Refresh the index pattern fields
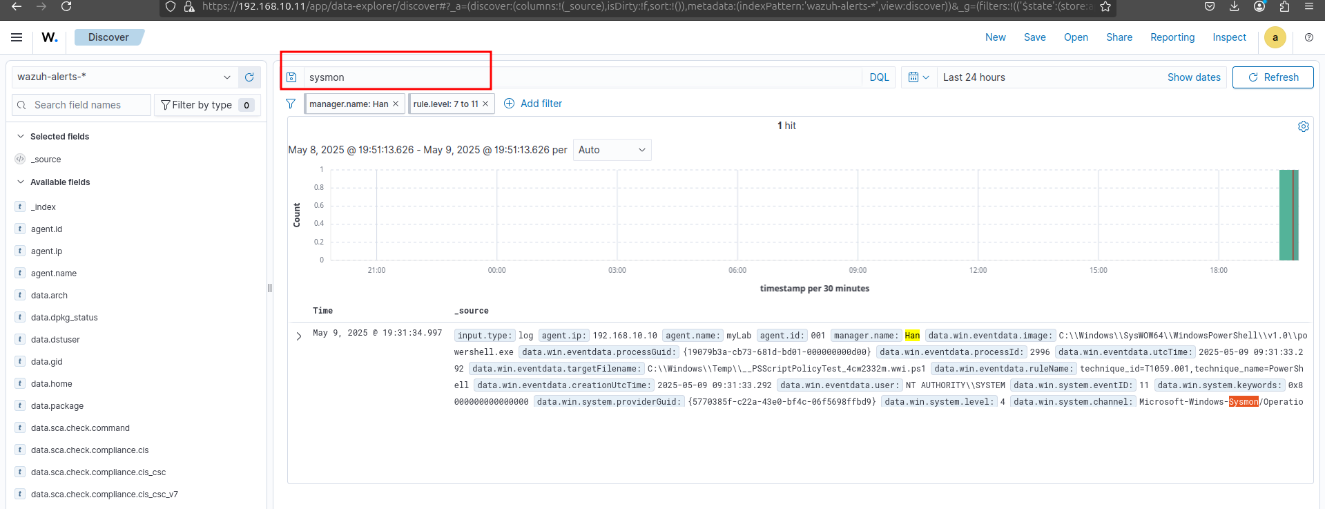 pos(249,77)
